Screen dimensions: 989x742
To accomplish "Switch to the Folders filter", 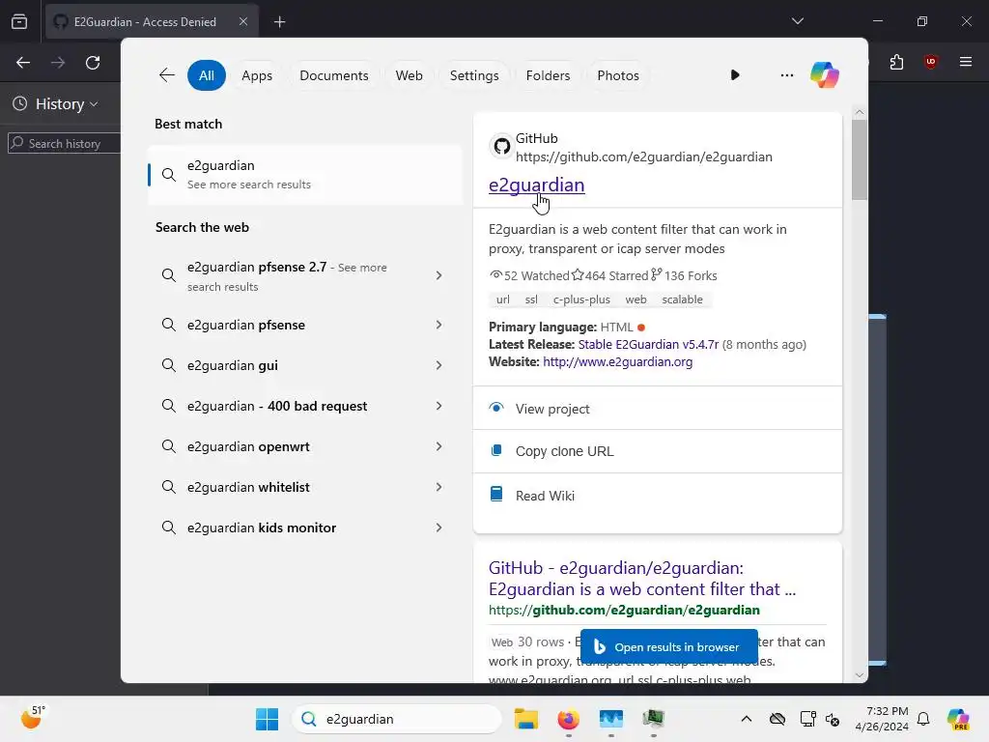I will click(548, 75).
